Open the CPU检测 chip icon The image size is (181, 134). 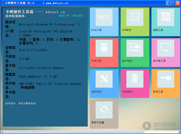(135, 18)
